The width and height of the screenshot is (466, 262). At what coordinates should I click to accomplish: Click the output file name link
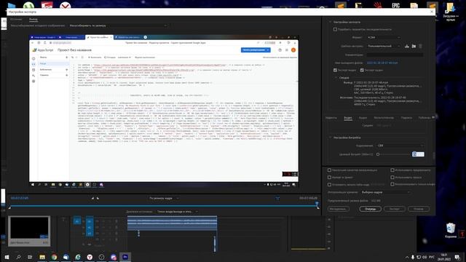[x=382, y=63]
